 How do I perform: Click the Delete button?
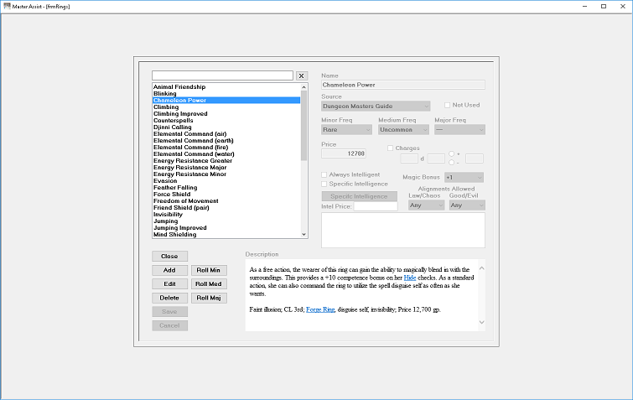coord(169,298)
